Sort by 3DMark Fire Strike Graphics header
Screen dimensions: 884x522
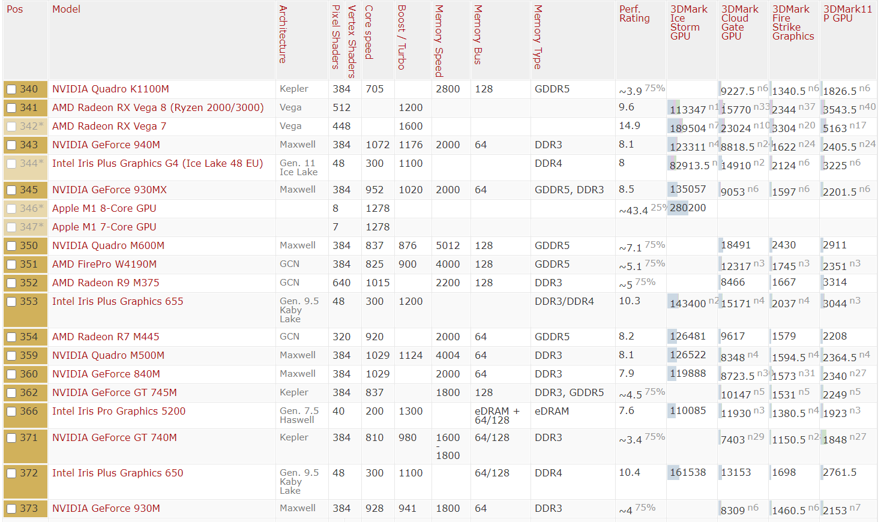[x=793, y=23]
